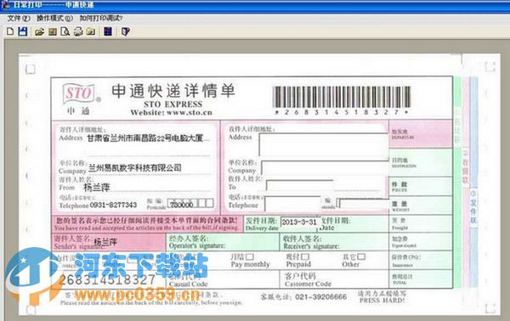This screenshot has width=510, height=321.
Task: Click the brown template icon in toolbar
Action: pos(53,31)
